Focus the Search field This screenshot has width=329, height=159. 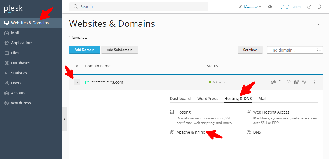139,7
